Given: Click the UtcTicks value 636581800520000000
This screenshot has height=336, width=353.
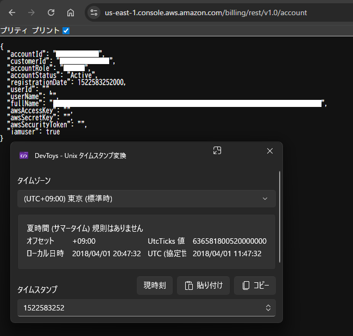Looking at the screenshot, I should (x=230, y=241).
